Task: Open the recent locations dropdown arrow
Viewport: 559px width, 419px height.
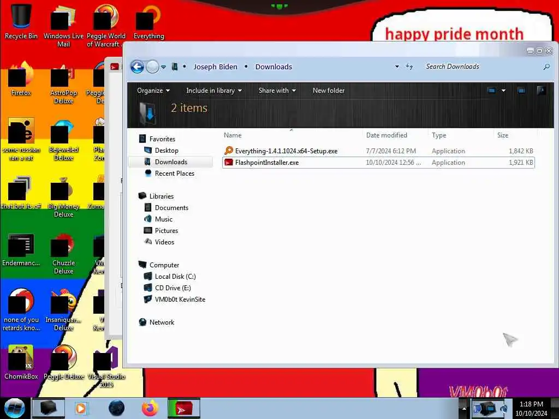Action: [163, 67]
